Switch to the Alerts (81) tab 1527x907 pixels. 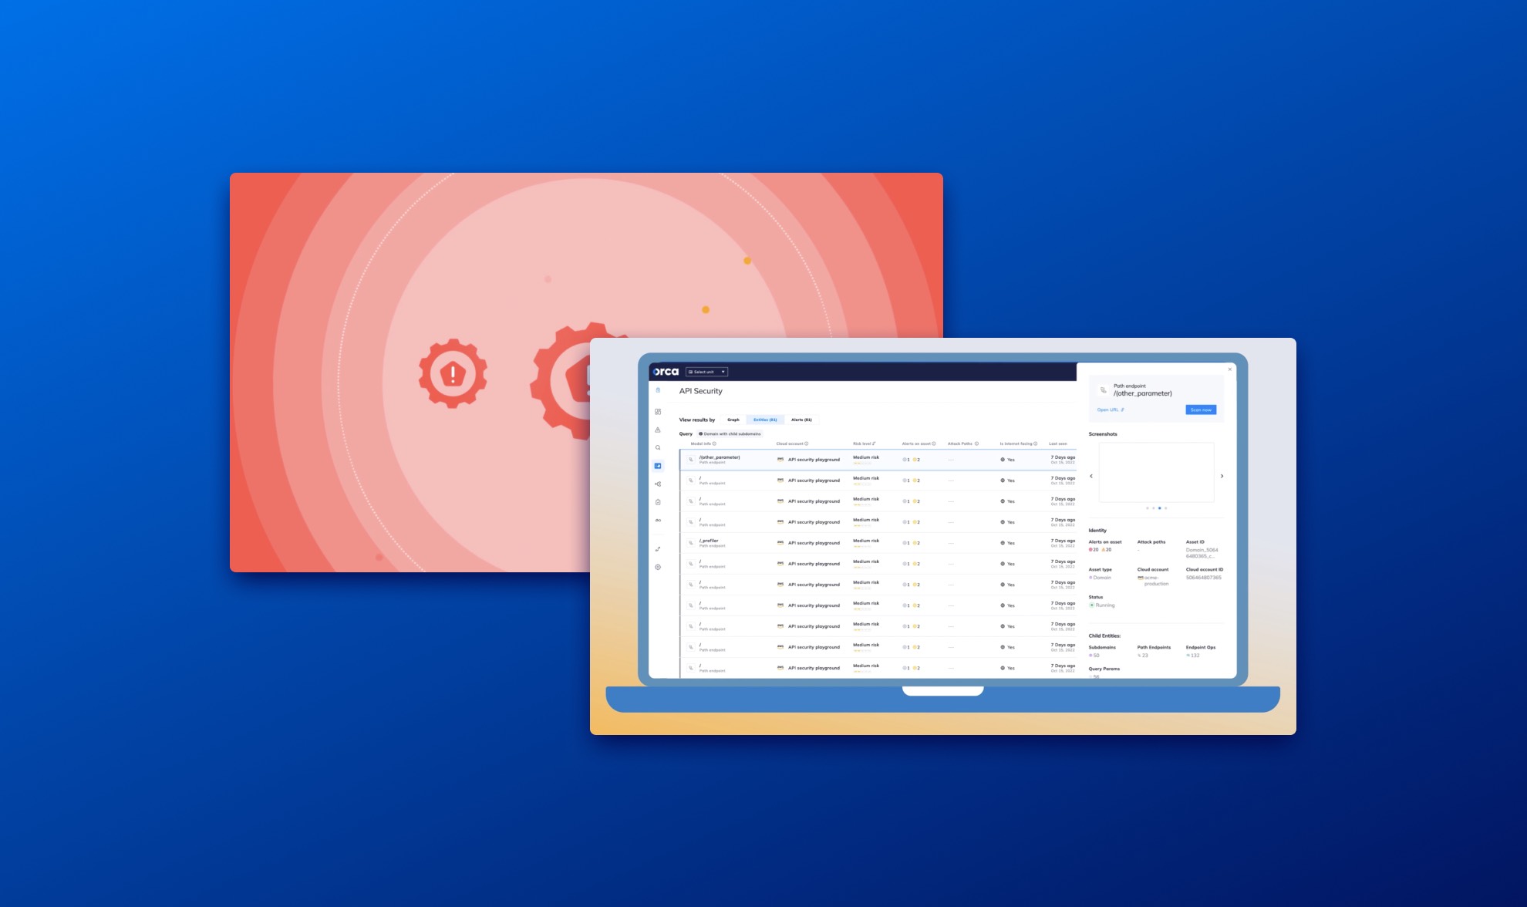(801, 420)
